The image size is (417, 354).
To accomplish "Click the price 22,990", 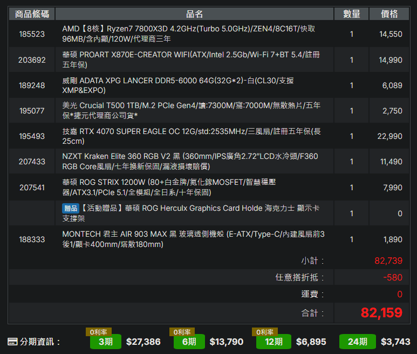I will [390, 136].
